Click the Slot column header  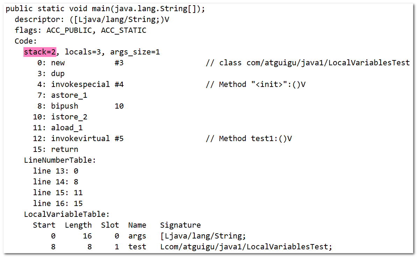110,225
